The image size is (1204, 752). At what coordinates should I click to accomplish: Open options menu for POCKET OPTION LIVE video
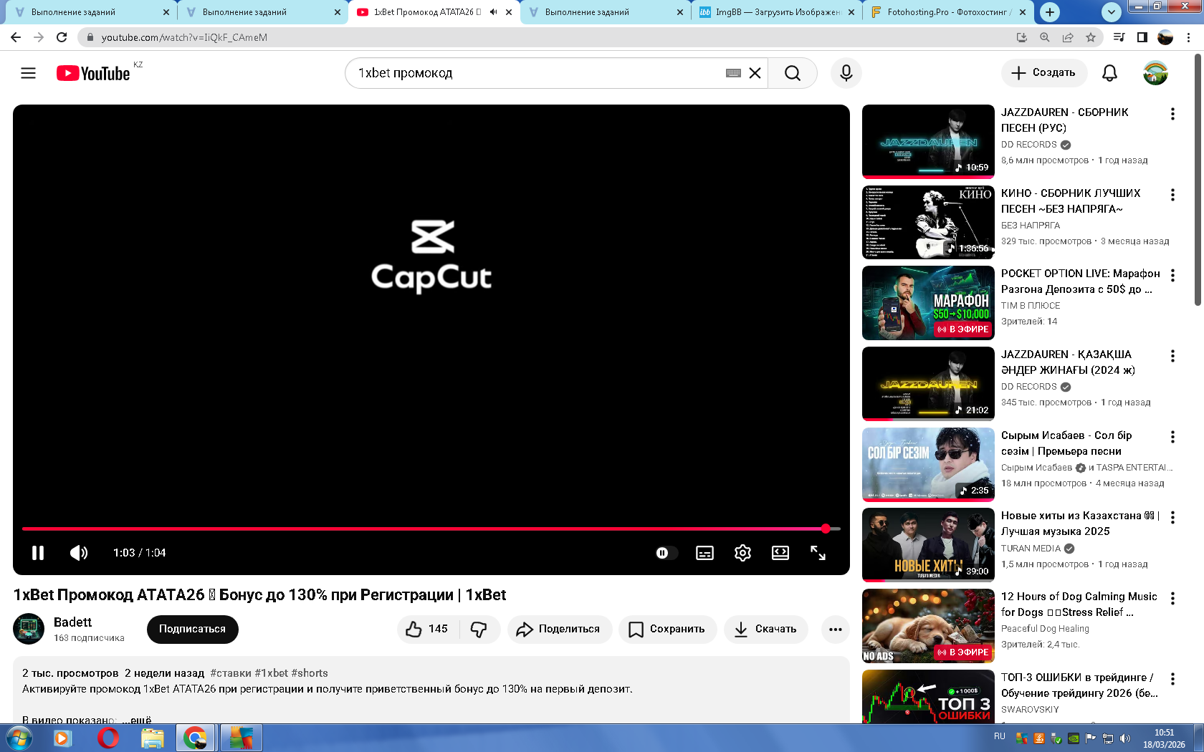click(1172, 275)
